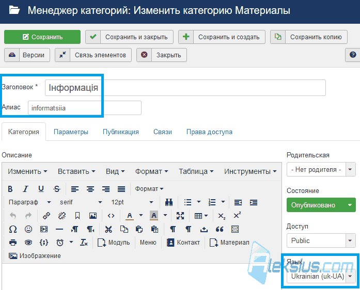Open the 12pt font size dropdown
This screenshot has height=290, width=360.
pos(132,202)
